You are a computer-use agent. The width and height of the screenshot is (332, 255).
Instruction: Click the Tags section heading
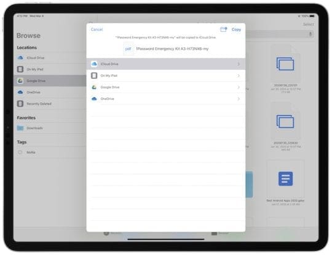pyautogui.click(x=22, y=142)
